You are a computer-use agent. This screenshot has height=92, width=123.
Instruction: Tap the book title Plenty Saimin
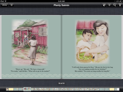61,5
